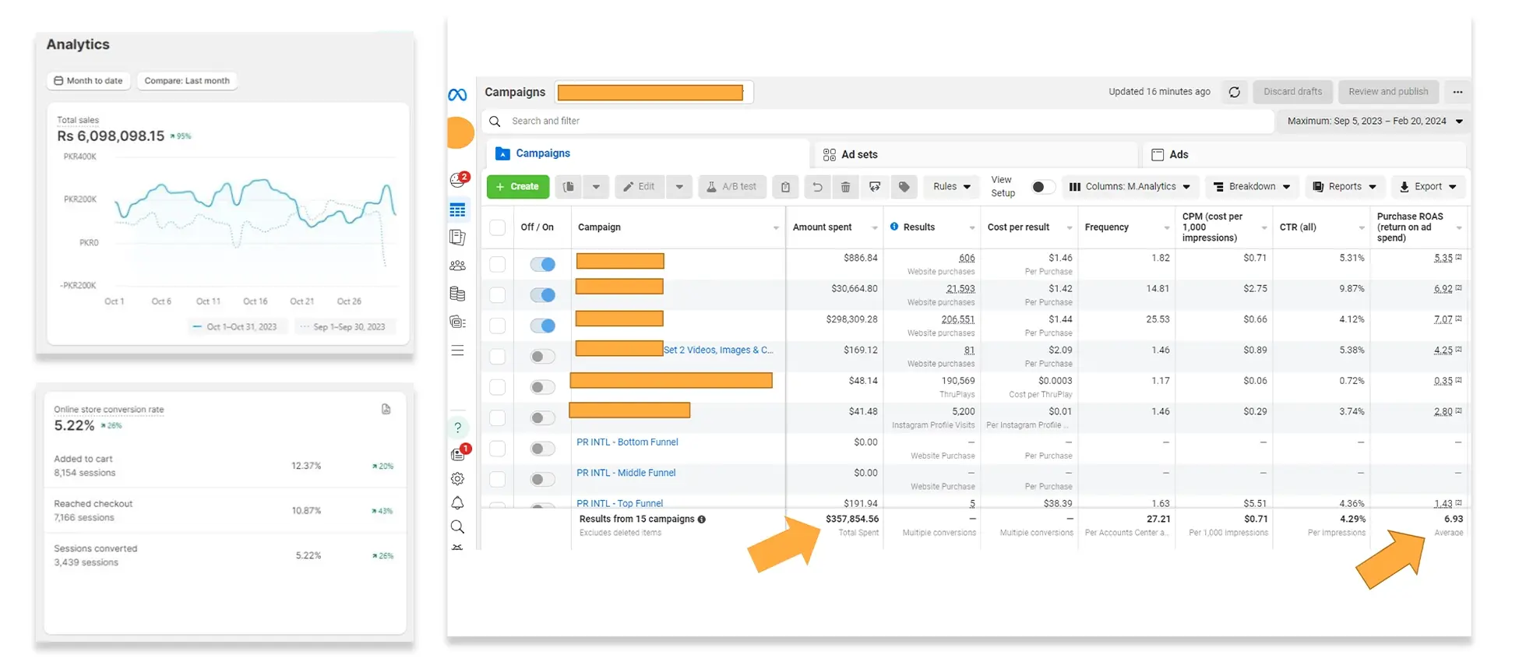
Task: Expand the Breakdown dropdown
Action: tap(1251, 187)
